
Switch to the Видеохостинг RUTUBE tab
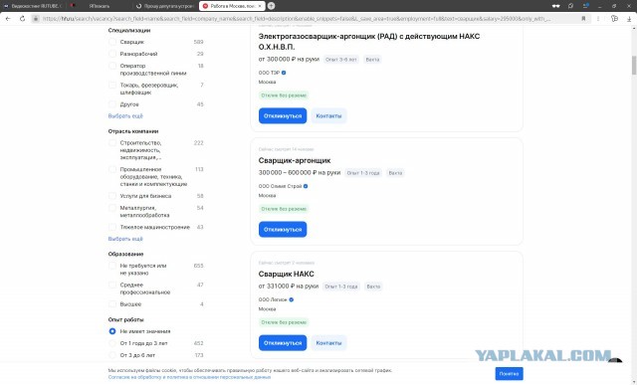click(x=33, y=6)
